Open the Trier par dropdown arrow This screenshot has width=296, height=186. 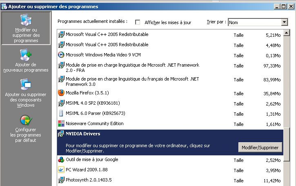coord(284,22)
